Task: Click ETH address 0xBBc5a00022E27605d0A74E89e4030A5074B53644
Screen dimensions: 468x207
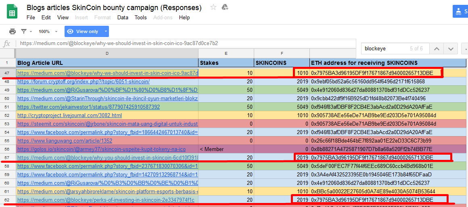Action: coord(373,191)
